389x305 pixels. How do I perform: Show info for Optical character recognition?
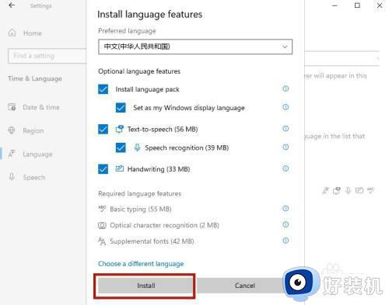point(286,224)
